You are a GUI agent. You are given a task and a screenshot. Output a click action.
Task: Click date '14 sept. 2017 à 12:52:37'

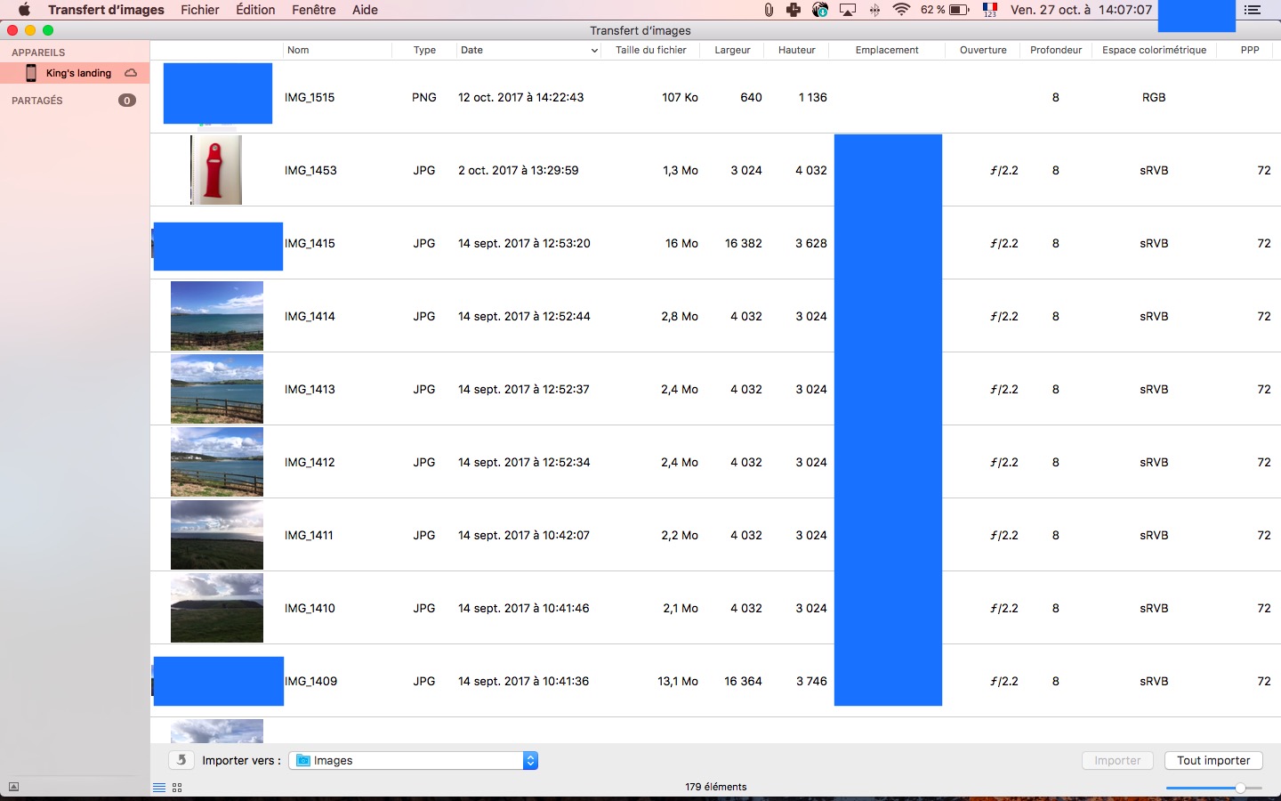point(524,390)
